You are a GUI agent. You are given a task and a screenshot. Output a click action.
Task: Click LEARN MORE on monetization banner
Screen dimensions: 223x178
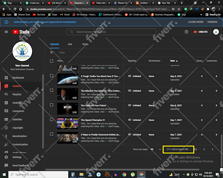pos(196,22)
